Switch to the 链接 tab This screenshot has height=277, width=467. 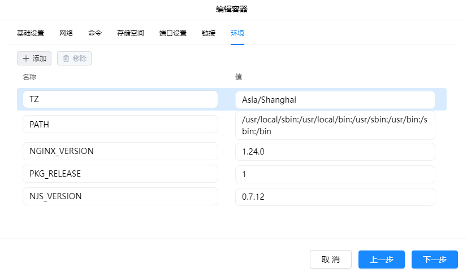[x=209, y=33]
